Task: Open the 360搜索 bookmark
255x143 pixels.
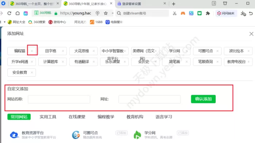Action: (37, 22)
